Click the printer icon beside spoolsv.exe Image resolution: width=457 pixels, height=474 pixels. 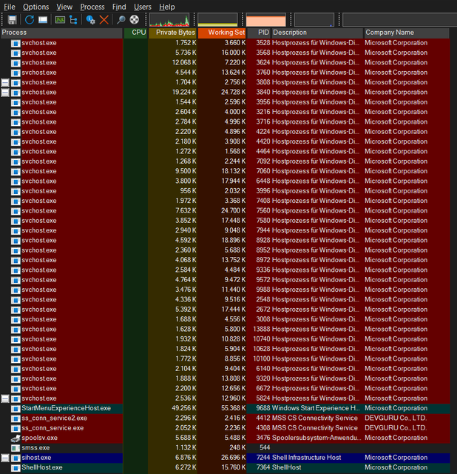pos(16,438)
